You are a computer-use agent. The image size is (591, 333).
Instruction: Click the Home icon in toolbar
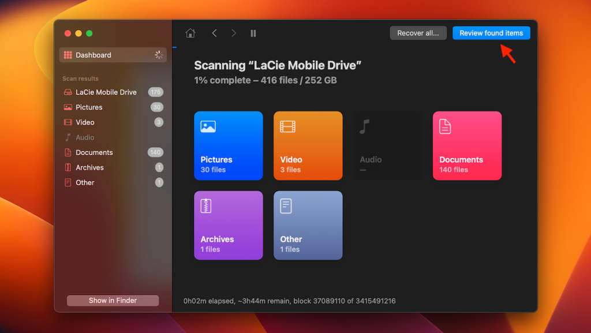190,33
